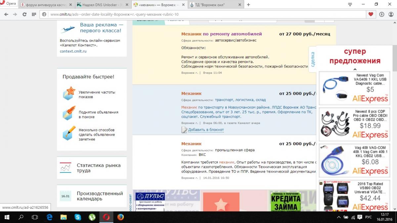The width and height of the screenshot is (397, 223).
Task: Open Firefox from the taskbar
Action: [x=120, y=217]
